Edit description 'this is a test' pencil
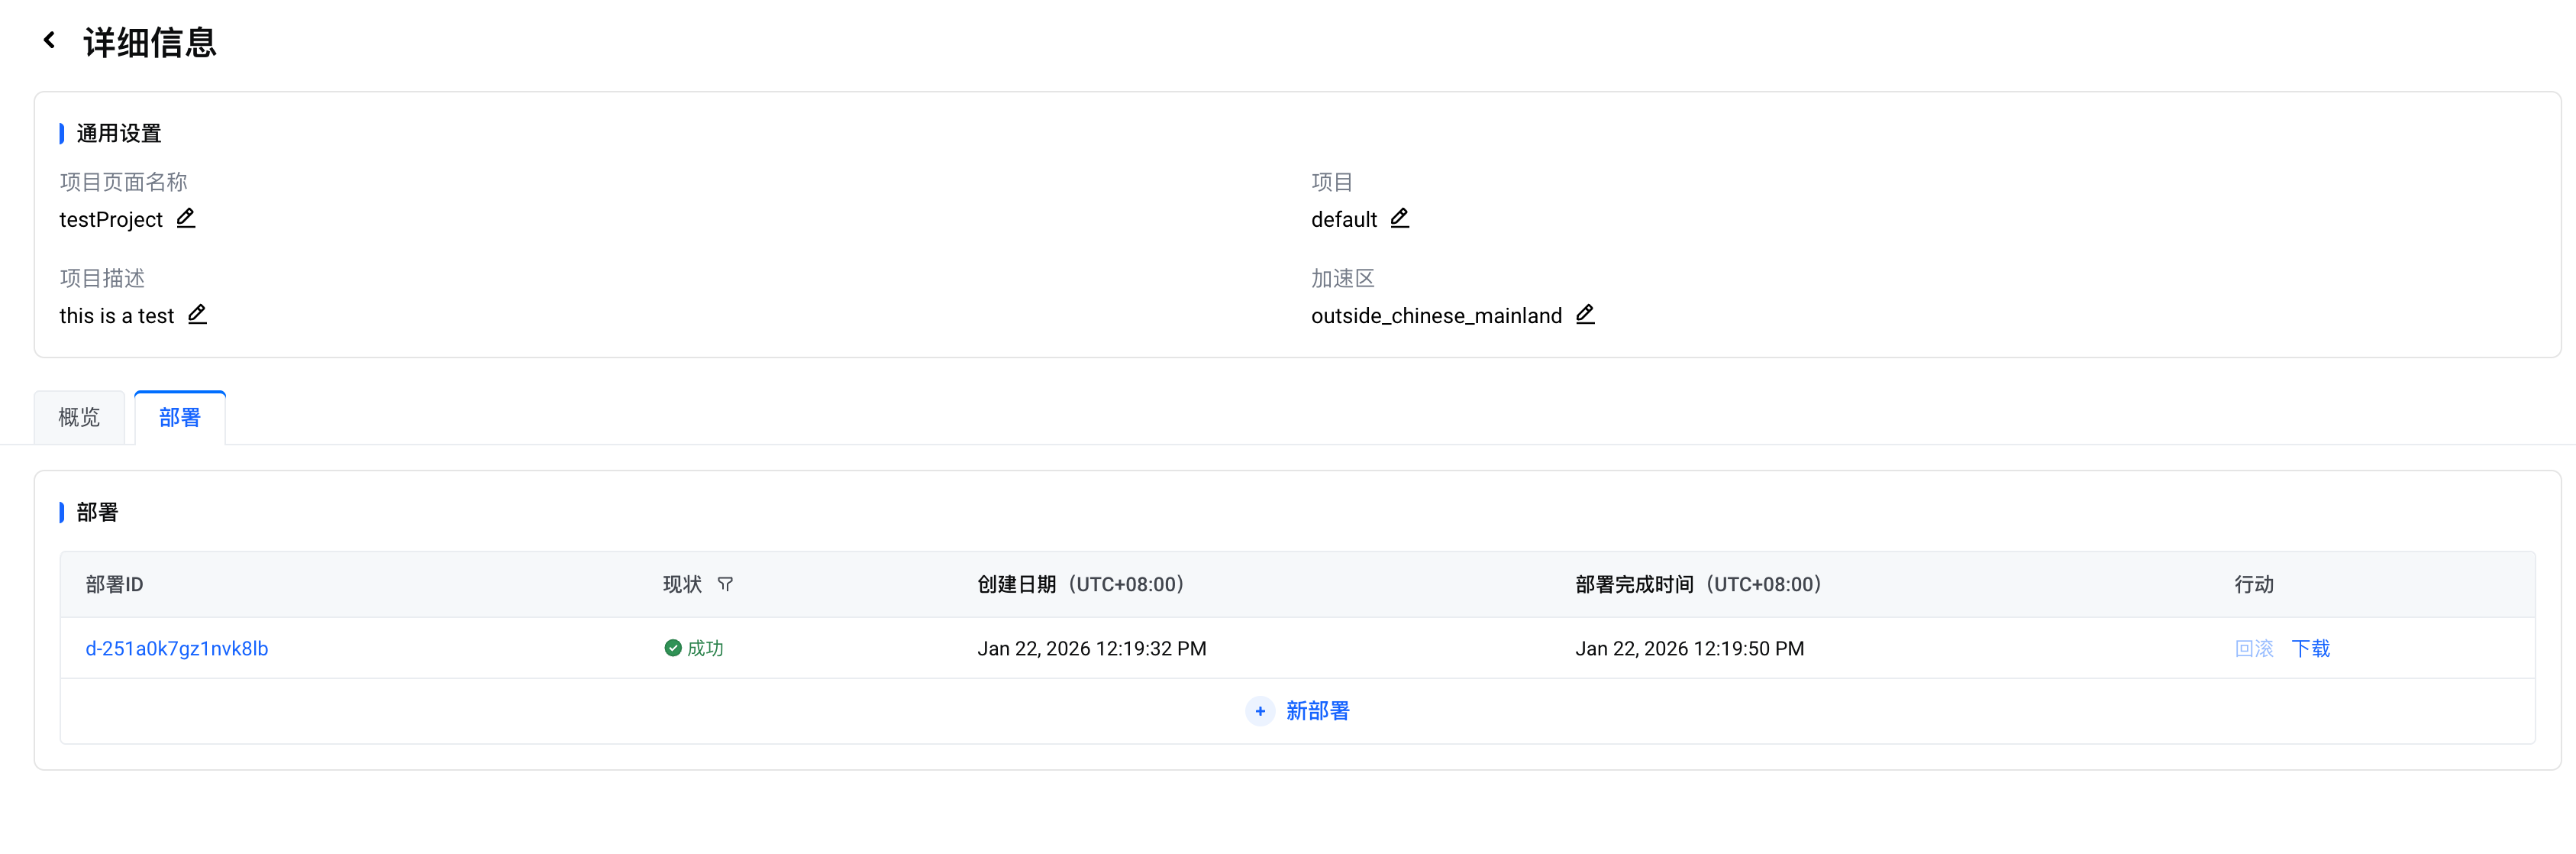The height and width of the screenshot is (854, 2576). 197,315
